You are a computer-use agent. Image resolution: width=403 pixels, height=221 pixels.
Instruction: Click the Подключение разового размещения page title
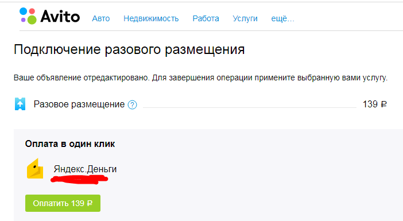coord(129,49)
